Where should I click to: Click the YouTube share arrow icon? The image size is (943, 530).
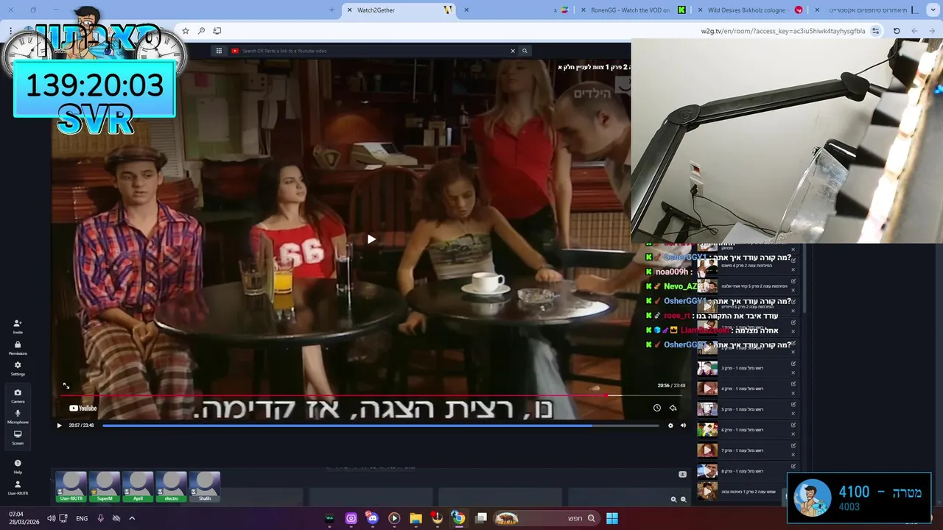(x=673, y=408)
